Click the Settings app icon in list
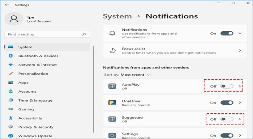Screen dimensions: 253x139 tap(112, 135)
